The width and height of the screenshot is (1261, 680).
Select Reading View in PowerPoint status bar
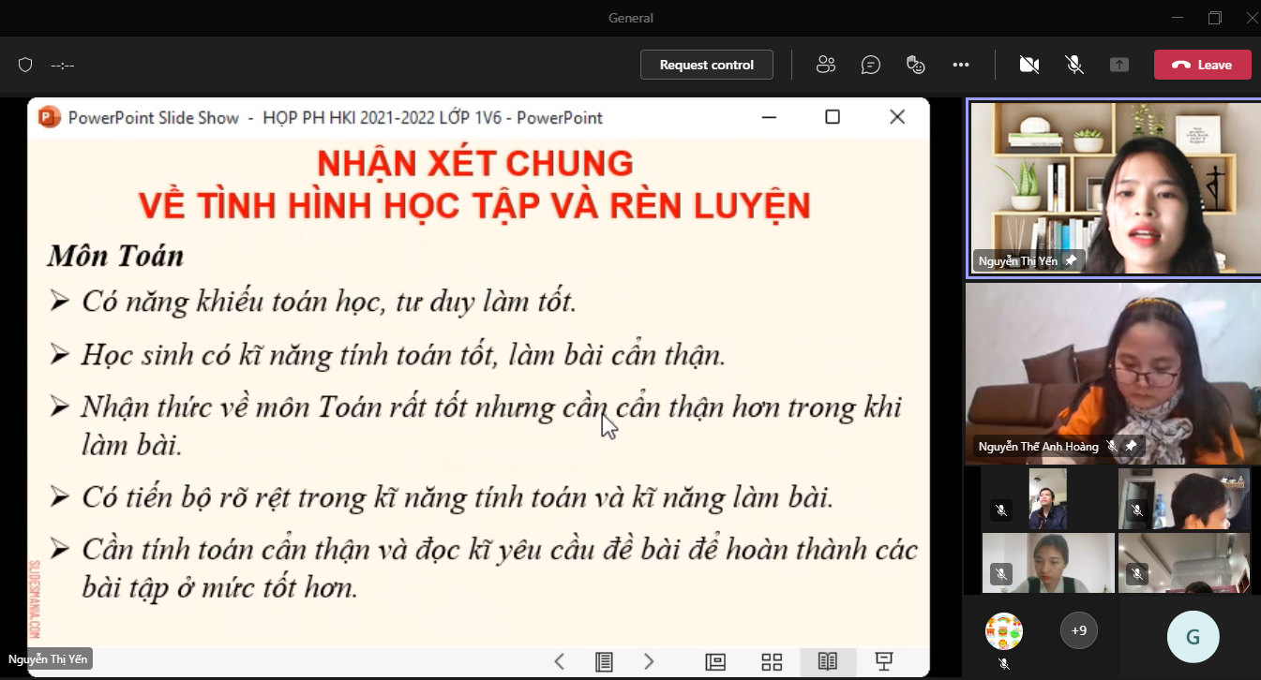click(827, 662)
